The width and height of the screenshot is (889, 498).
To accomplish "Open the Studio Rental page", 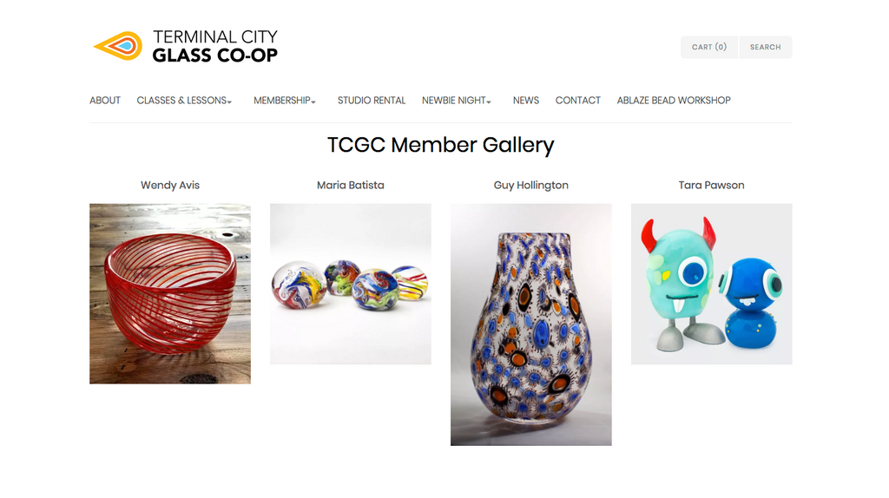I will 372,101.
